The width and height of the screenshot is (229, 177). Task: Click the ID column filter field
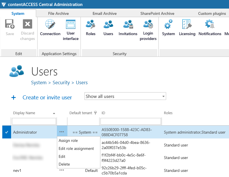click(131, 121)
